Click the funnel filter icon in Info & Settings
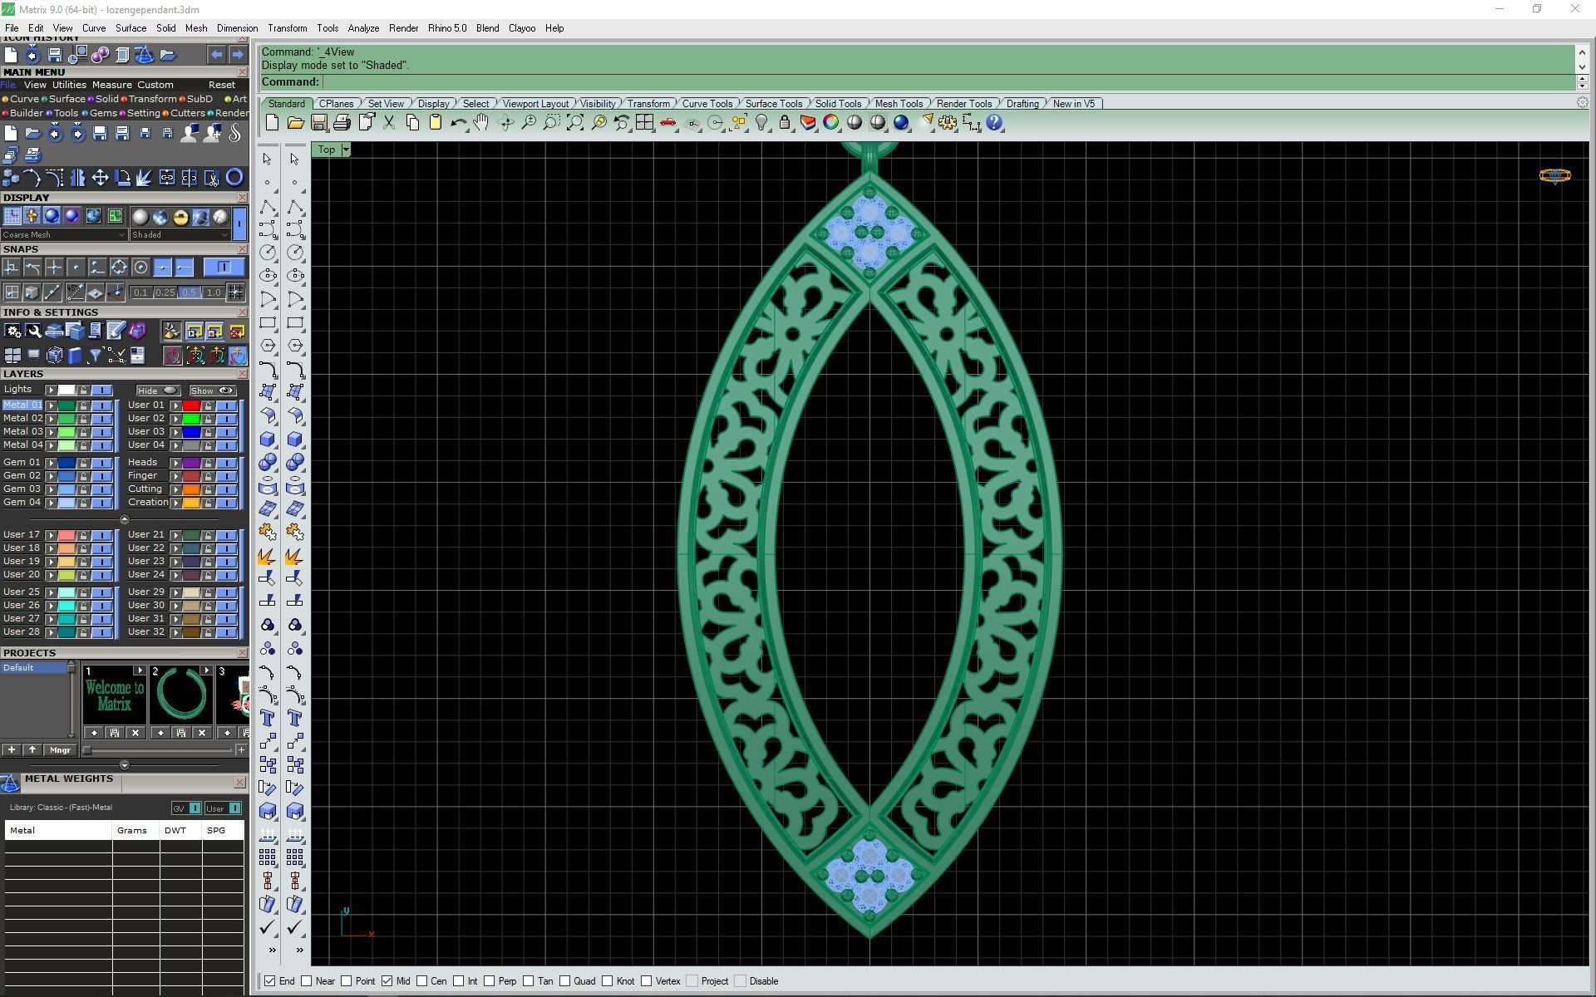1596x997 pixels. point(95,356)
